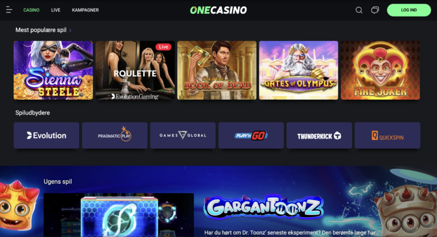This screenshot has width=437, height=237.
Task: Open the Sienna Steele game thumbnail
Action: 53,70
